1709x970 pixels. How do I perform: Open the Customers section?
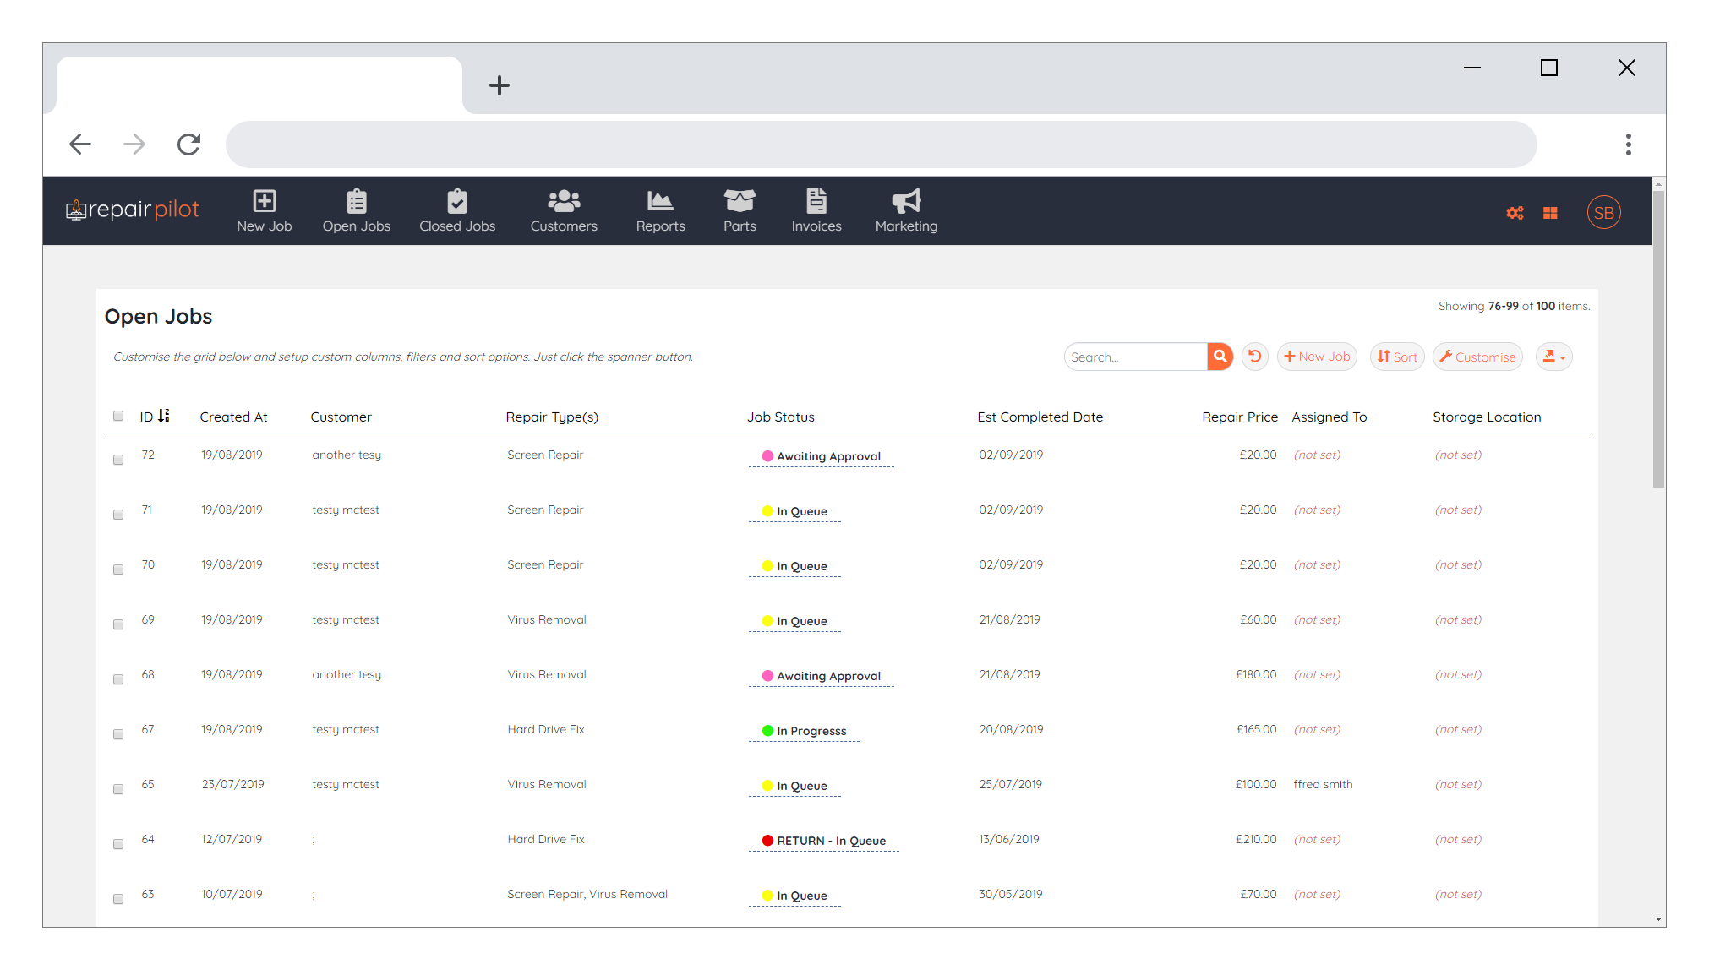[x=564, y=210]
